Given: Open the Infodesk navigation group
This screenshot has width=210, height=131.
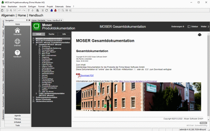Looking at the screenshot, I should [x=18, y=122].
